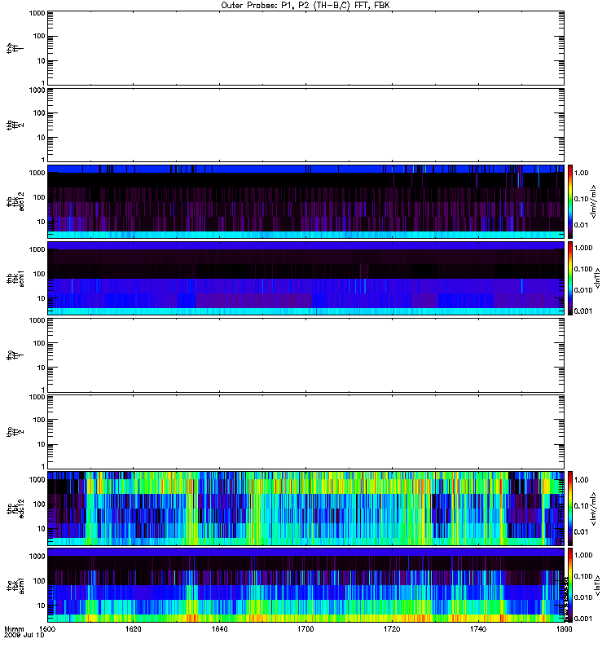
Task: Click '0.10' on the thc edc12 color bar
Action: pyautogui.click(x=582, y=506)
